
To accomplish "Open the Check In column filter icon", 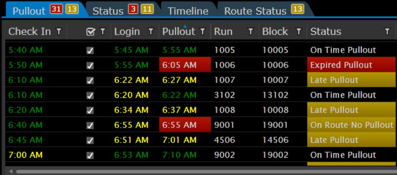I will pos(59,32).
